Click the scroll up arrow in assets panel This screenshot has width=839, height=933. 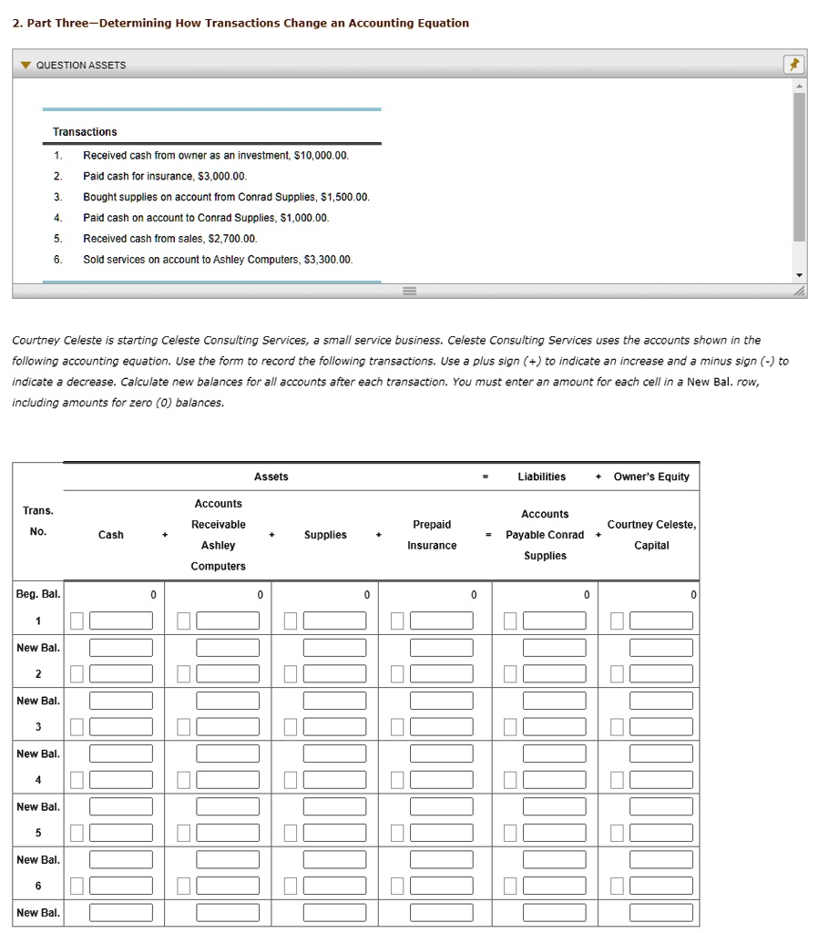click(x=800, y=86)
